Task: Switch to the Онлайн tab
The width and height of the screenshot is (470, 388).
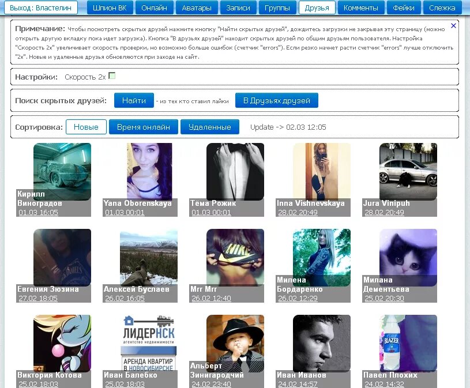Action: [154, 8]
